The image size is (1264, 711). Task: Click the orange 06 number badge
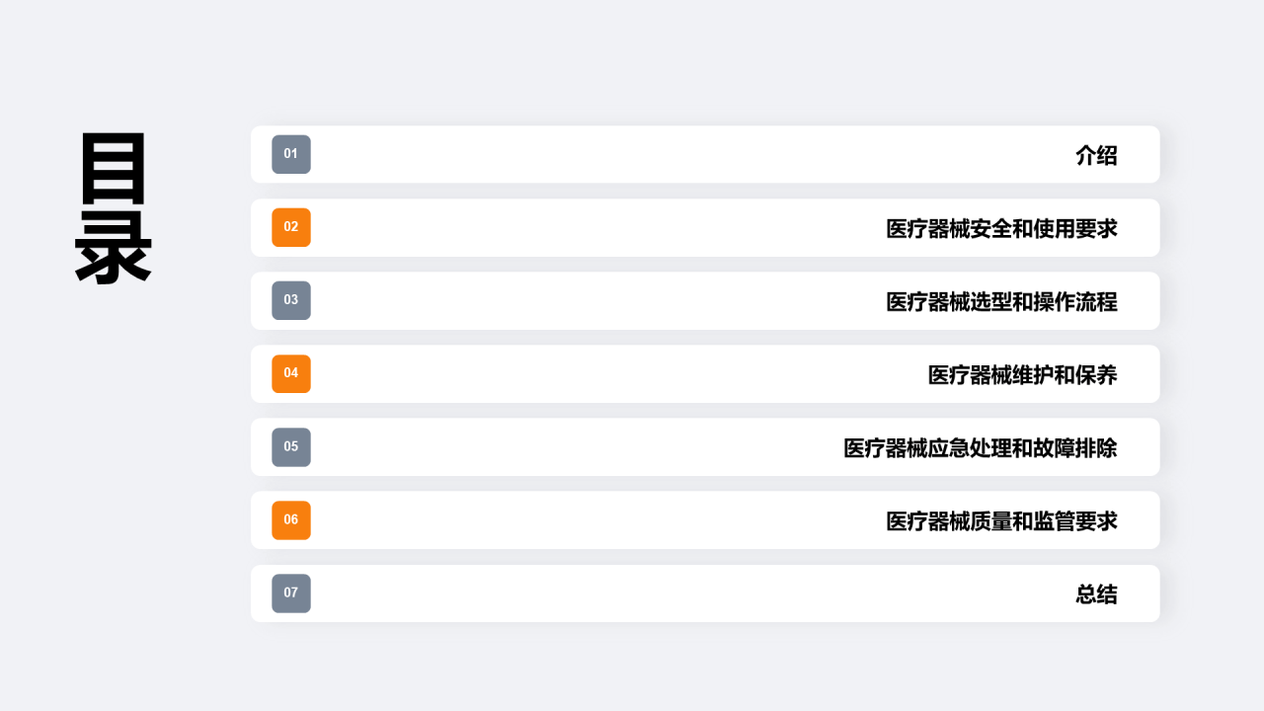291,519
